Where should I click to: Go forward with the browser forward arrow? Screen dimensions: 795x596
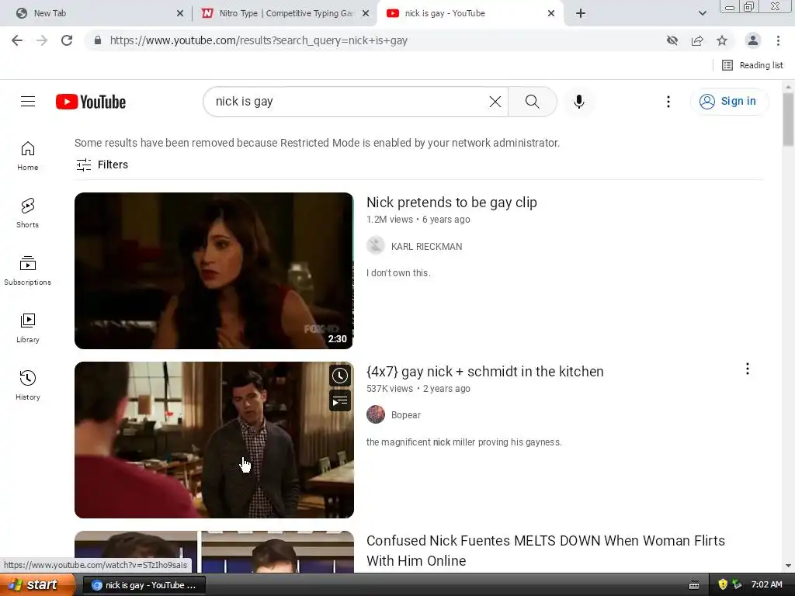click(42, 40)
